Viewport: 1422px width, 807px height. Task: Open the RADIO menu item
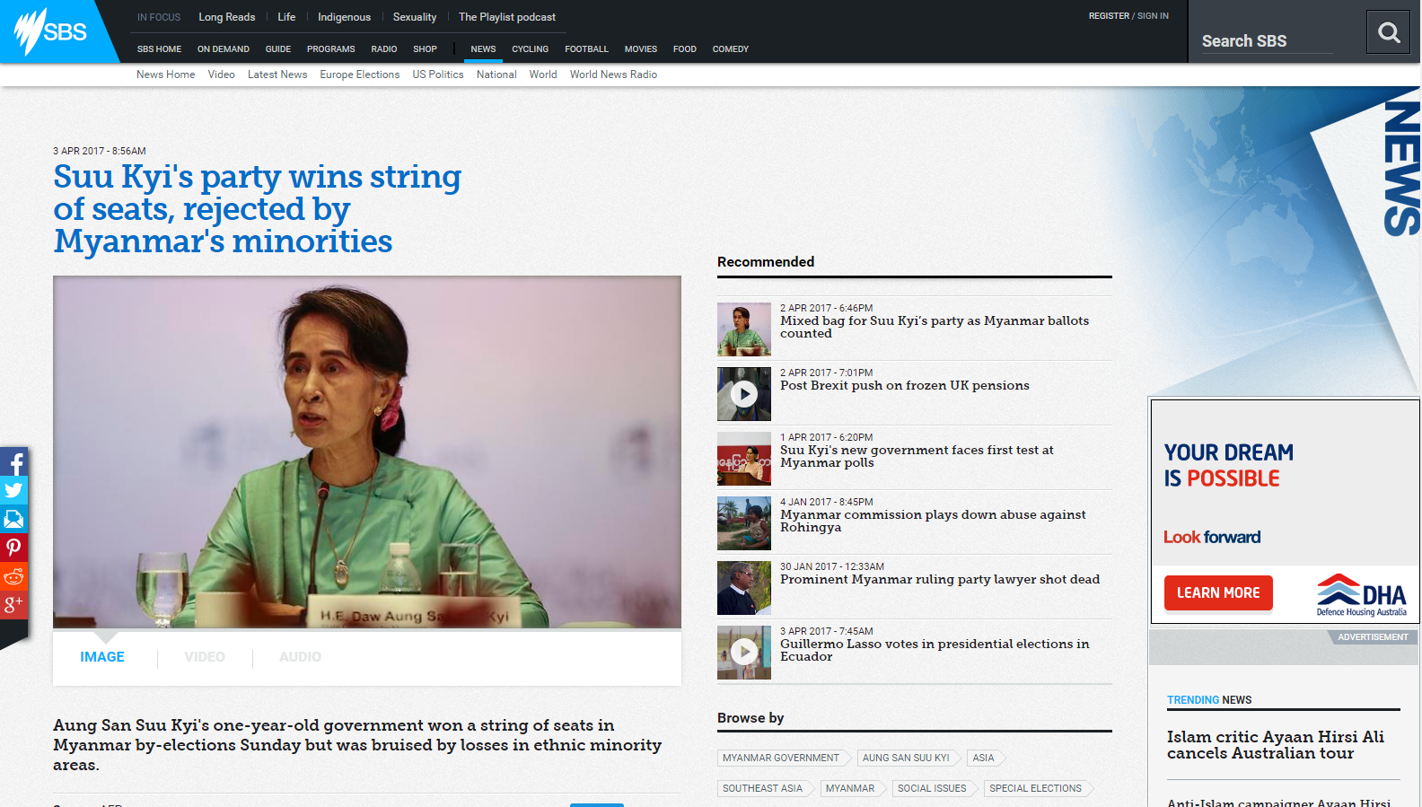[x=384, y=49]
